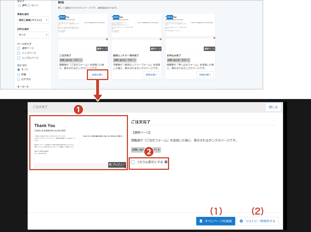Open the プレビュー magnifier on the Thank You thumbnail
The image size is (311, 232).
117,165
